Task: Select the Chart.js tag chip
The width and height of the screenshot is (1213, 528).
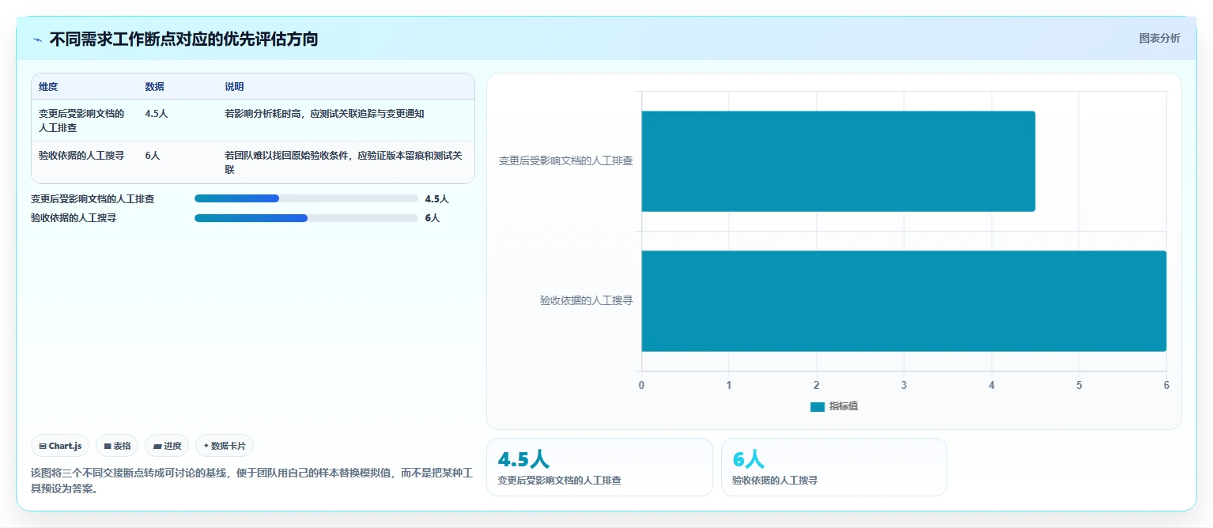Action: coord(60,446)
